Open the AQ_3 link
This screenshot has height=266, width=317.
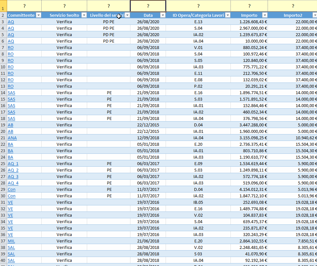tap(13, 176)
